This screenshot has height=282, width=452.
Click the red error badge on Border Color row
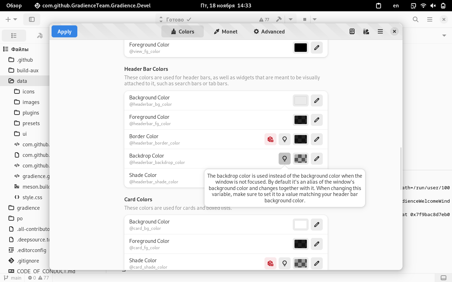(270, 139)
